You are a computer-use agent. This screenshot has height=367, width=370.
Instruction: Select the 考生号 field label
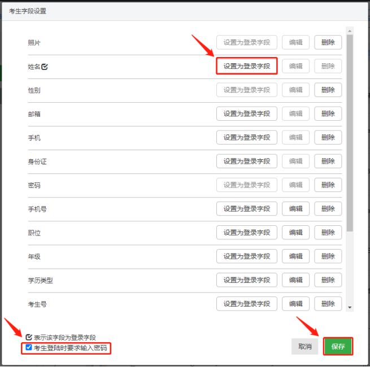point(37,304)
